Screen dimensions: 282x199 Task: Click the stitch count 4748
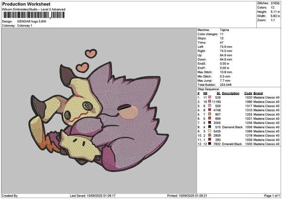click(x=217, y=110)
